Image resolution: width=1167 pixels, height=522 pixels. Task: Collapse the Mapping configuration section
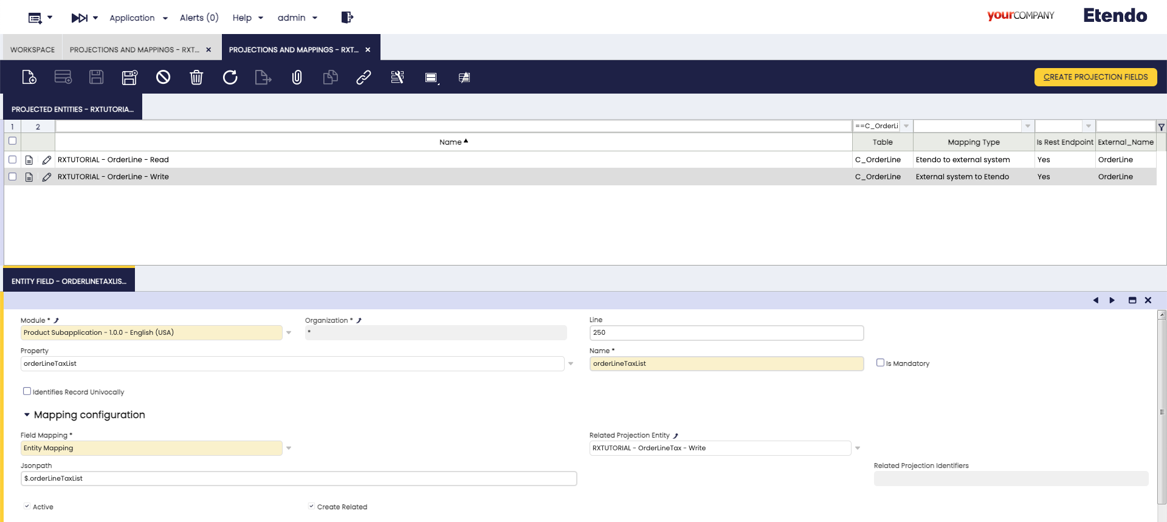tap(27, 415)
